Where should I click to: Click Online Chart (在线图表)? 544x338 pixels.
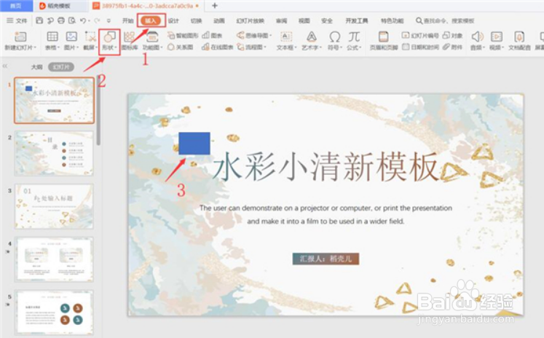218,47
